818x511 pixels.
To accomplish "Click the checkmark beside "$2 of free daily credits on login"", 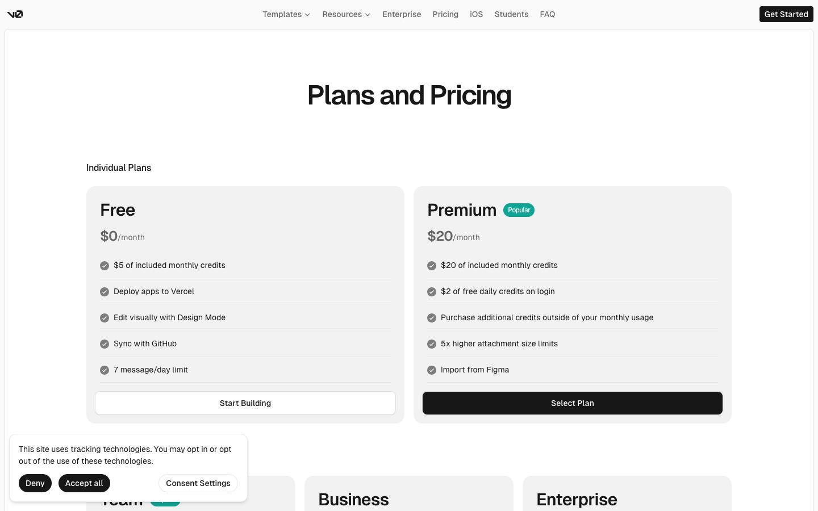I will tap(432, 291).
